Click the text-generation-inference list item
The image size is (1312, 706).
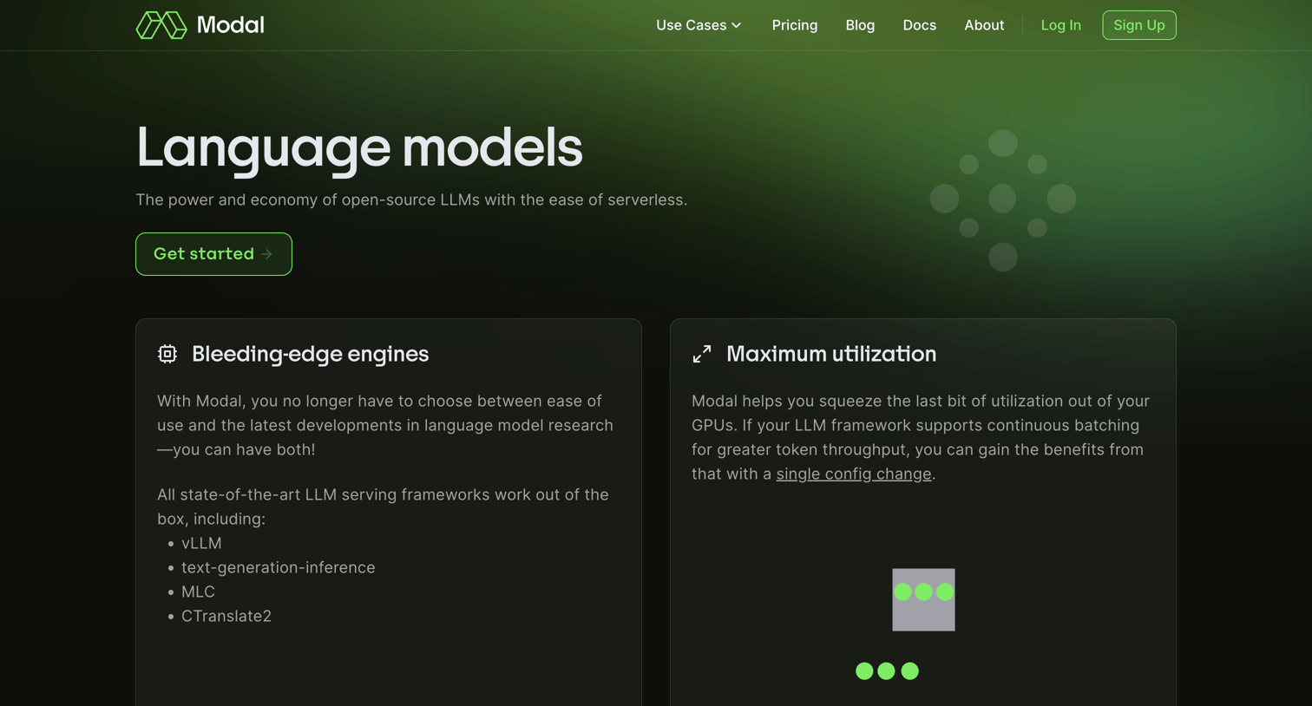(x=278, y=567)
